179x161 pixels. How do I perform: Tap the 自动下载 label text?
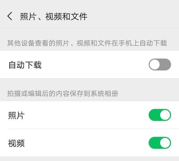(25, 65)
